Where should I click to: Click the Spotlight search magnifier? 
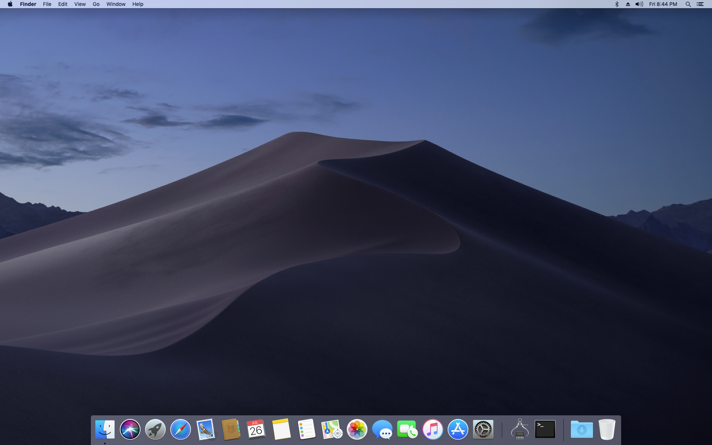point(688,4)
